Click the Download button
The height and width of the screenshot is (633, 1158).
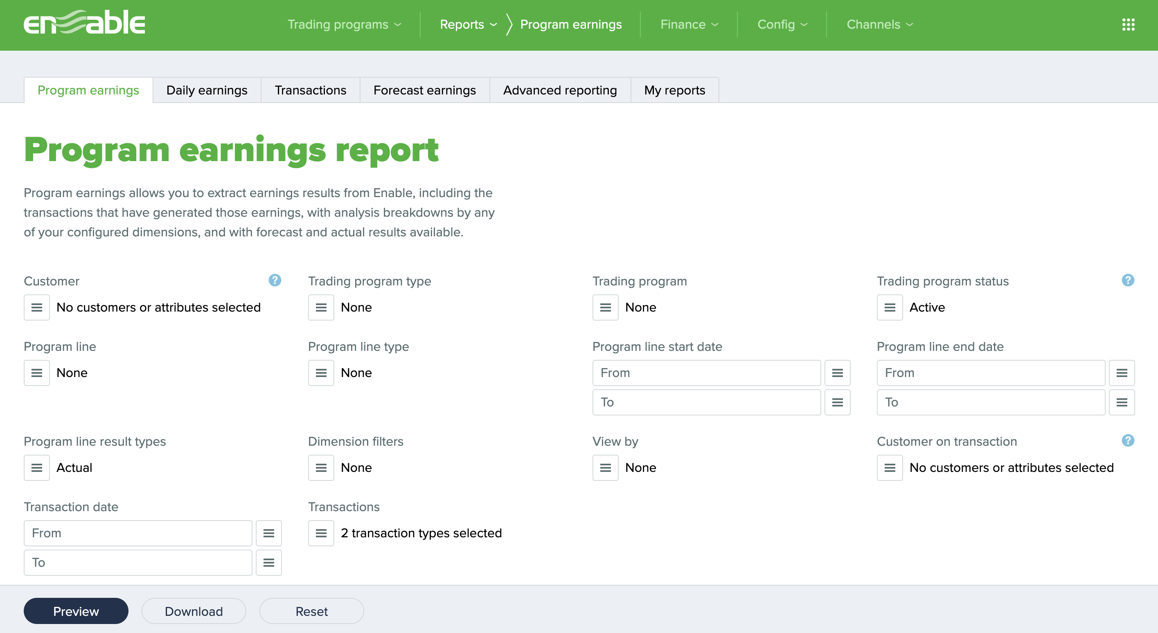194,611
